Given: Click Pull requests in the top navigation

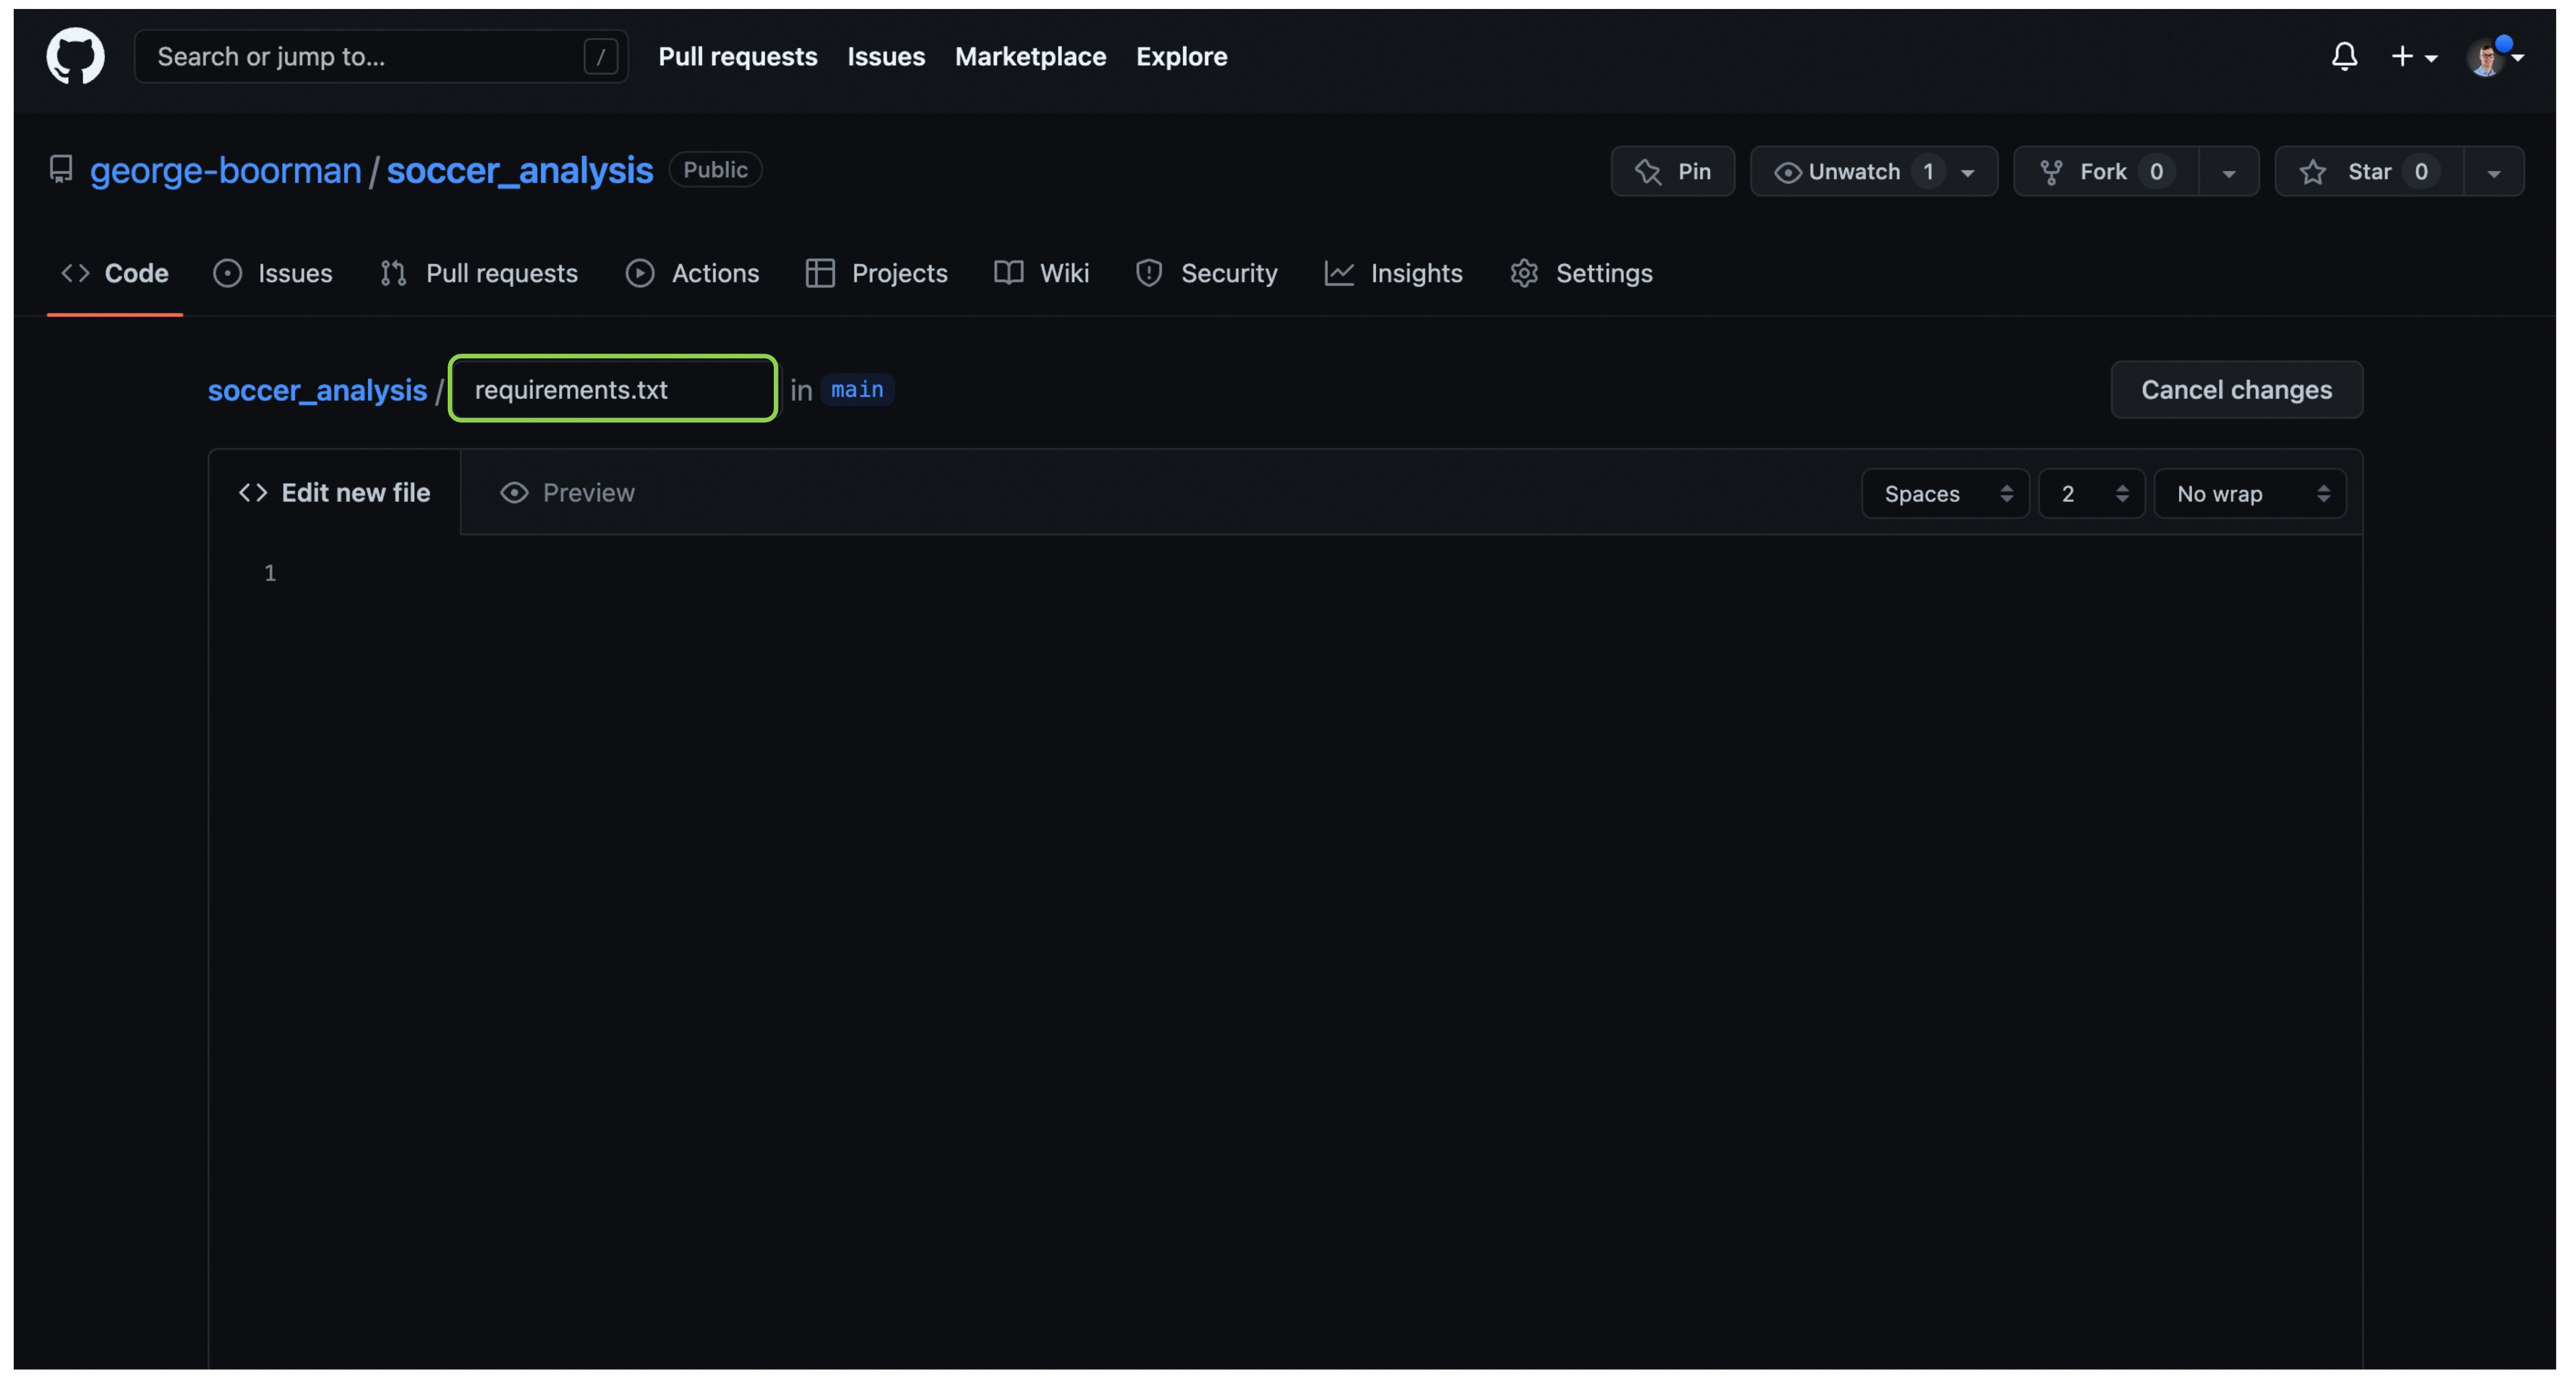Looking at the screenshot, I should [737, 56].
